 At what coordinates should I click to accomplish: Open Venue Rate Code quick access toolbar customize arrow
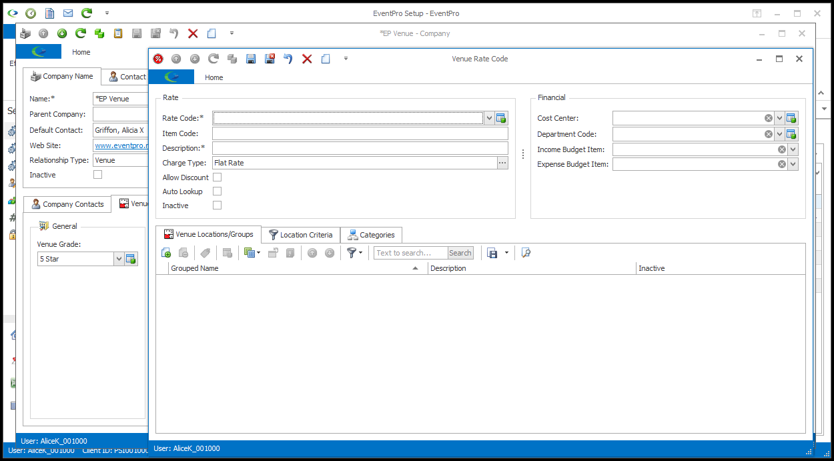tap(346, 59)
